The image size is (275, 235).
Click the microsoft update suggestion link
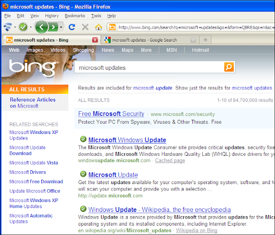(153, 88)
